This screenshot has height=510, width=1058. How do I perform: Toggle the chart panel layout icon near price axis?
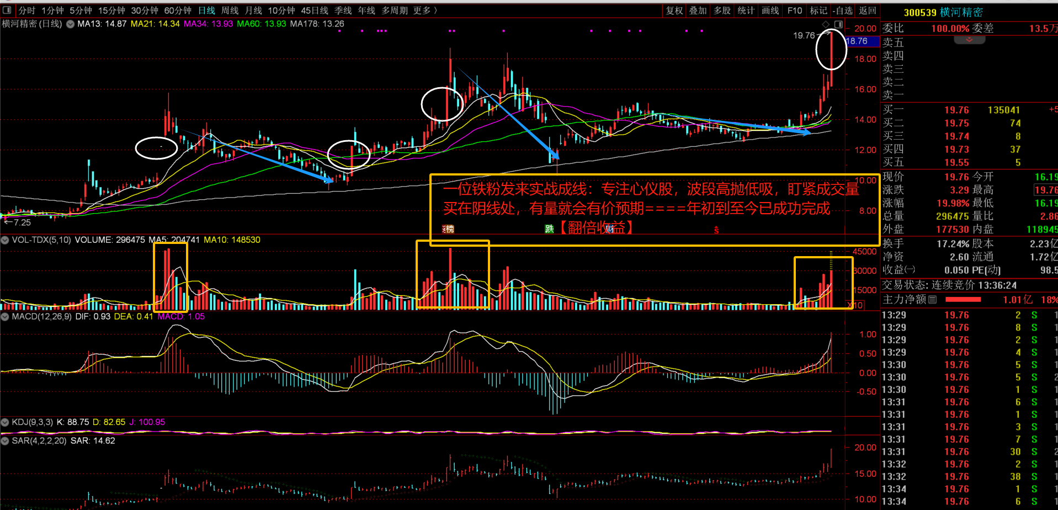click(838, 24)
